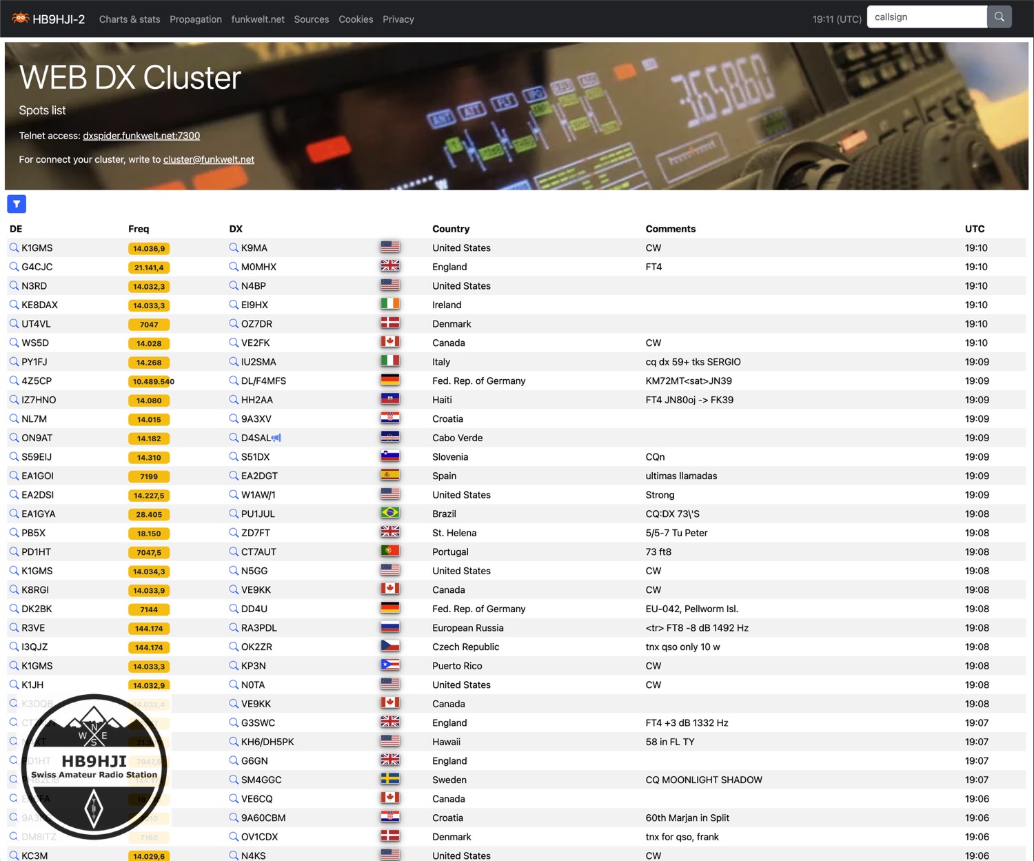Click DX callsign KH6/DH5PK
The height and width of the screenshot is (861, 1034).
(267, 742)
